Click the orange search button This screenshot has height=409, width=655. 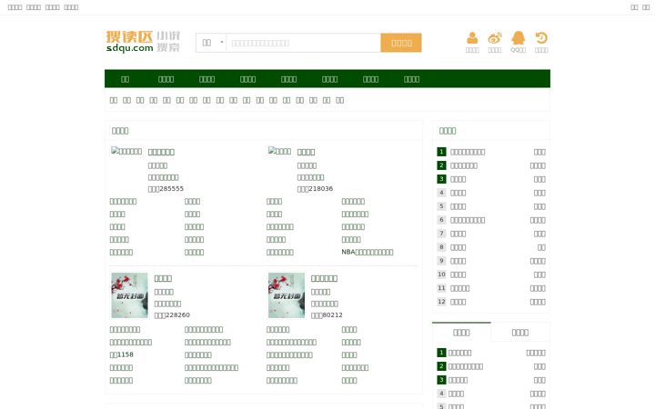[401, 43]
